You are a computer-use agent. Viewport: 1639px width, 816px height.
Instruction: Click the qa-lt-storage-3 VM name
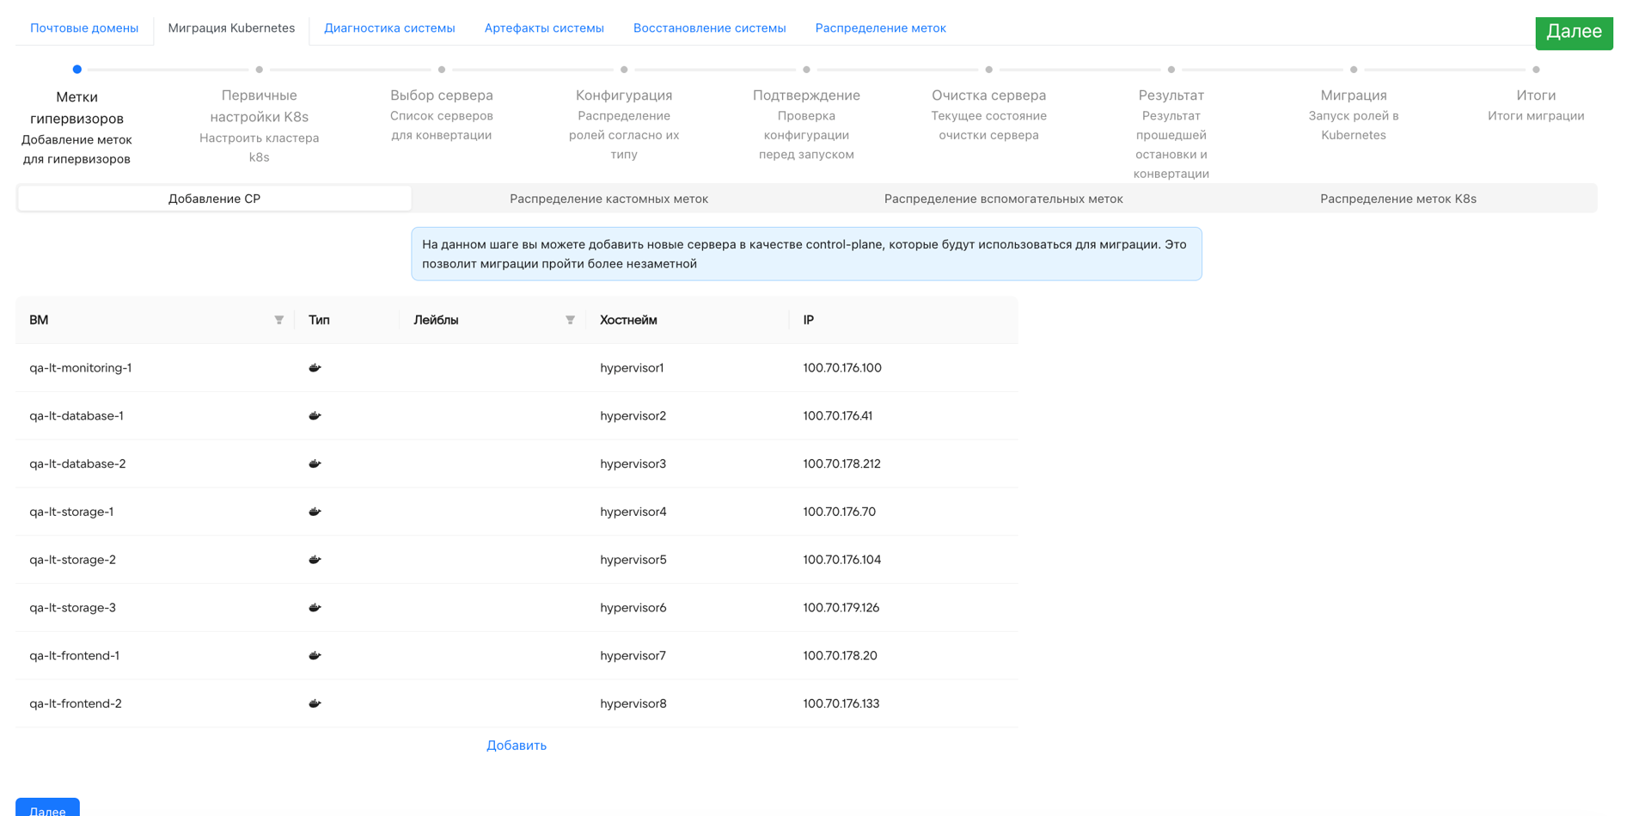click(72, 608)
